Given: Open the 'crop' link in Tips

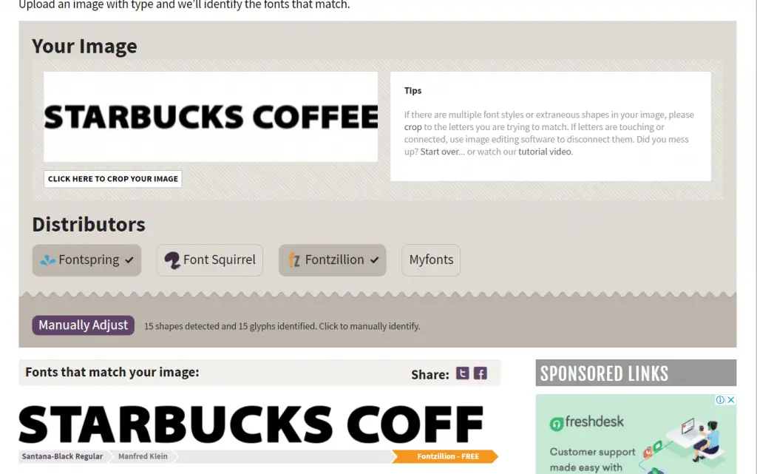Looking at the screenshot, I should [x=413, y=127].
